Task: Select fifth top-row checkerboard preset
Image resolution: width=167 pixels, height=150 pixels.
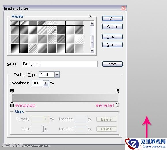Action: pos(52,23)
